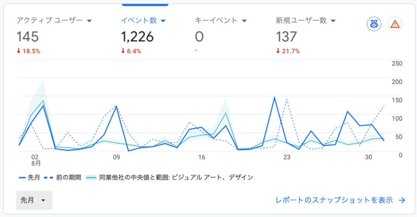This screenshot has height=217, width=417.
Task: Click the 30 date label on axis
Action: tap(369, 157)
